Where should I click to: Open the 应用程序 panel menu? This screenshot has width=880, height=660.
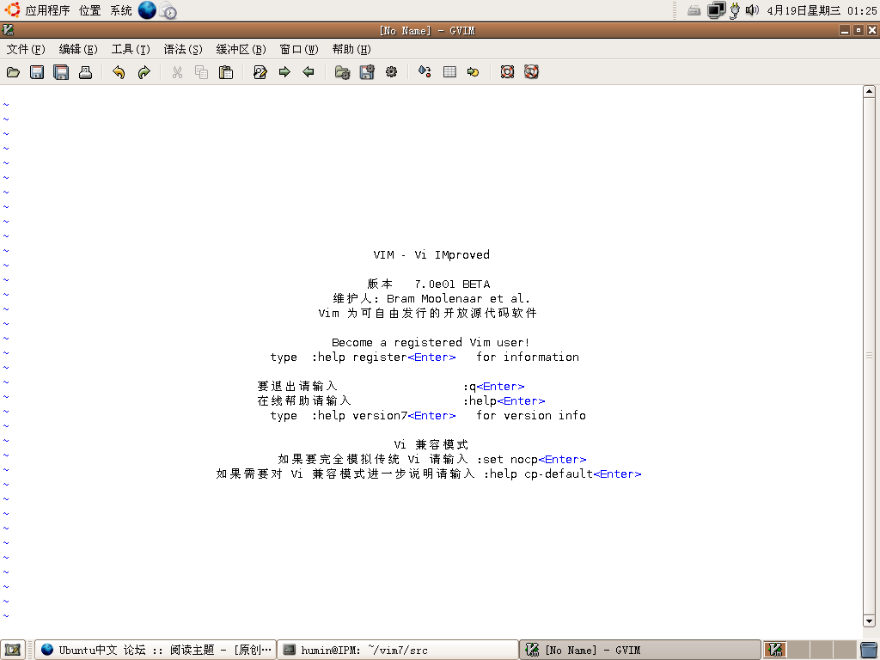(x=38, y=10)
